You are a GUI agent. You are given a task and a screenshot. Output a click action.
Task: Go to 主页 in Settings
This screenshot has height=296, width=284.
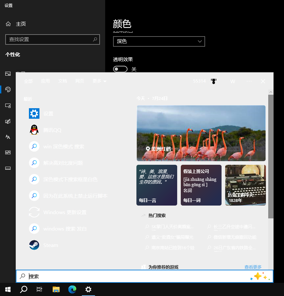tap(16, 24)
